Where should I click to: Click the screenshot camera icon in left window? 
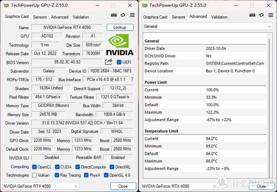click(114, 15)
